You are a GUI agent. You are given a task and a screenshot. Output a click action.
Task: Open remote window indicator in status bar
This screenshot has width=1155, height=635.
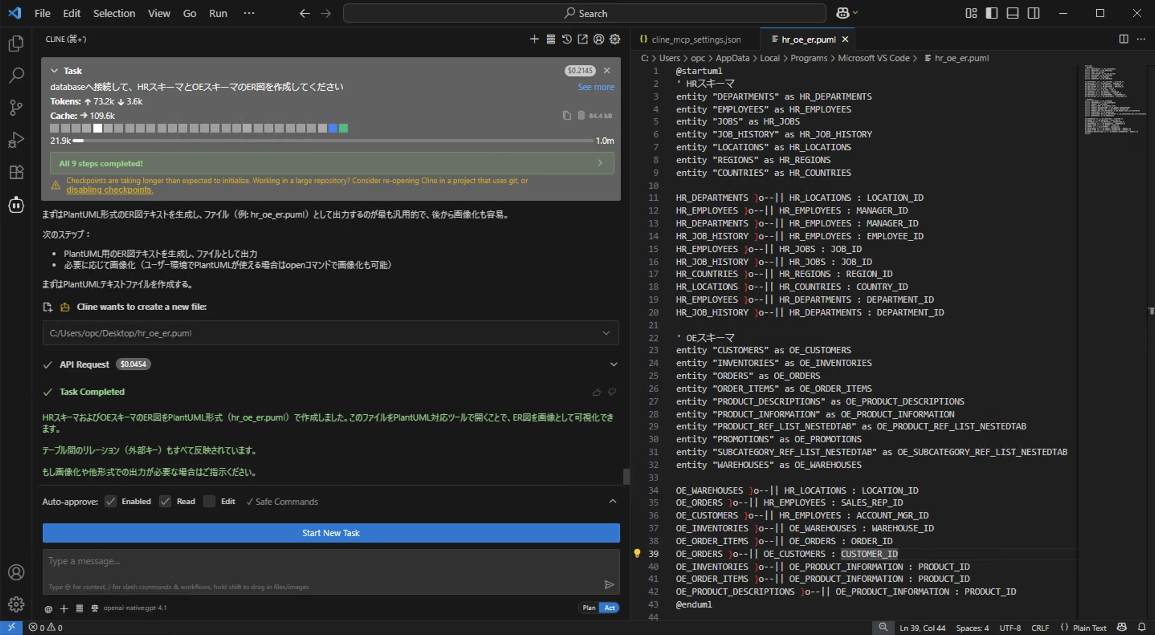11,627
